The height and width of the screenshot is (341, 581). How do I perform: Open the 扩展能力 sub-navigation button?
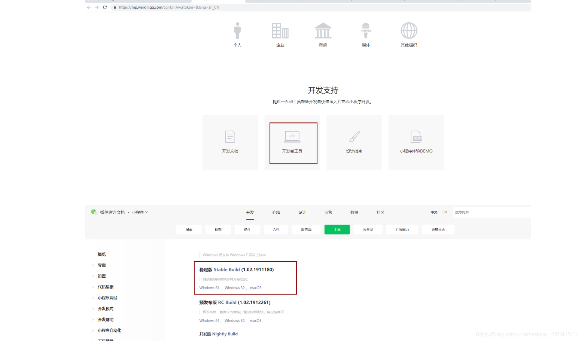402,229
